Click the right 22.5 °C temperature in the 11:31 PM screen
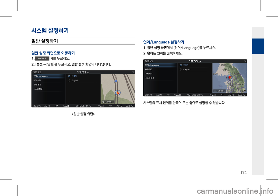This screenshot has width=278, height=196. click(x=129, y=106)
